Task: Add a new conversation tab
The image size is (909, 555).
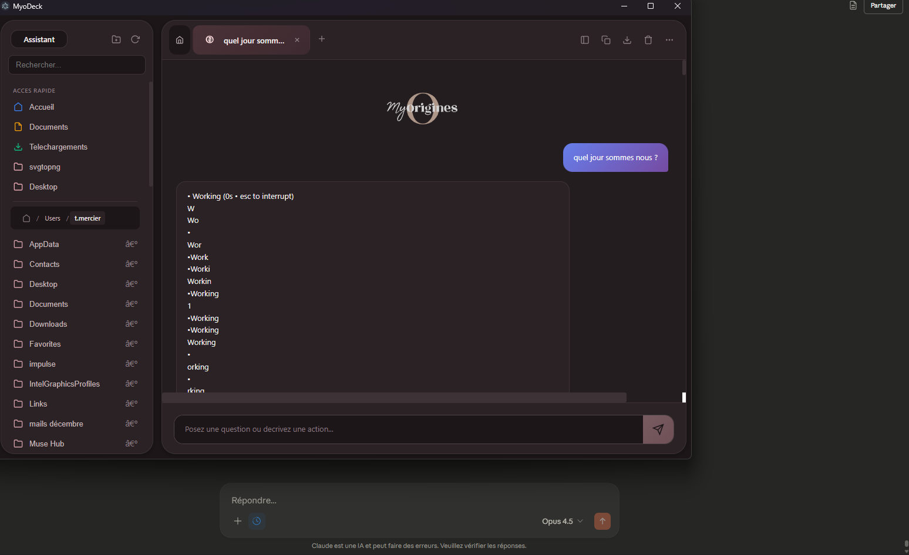Action: click(x=322, y=39)
